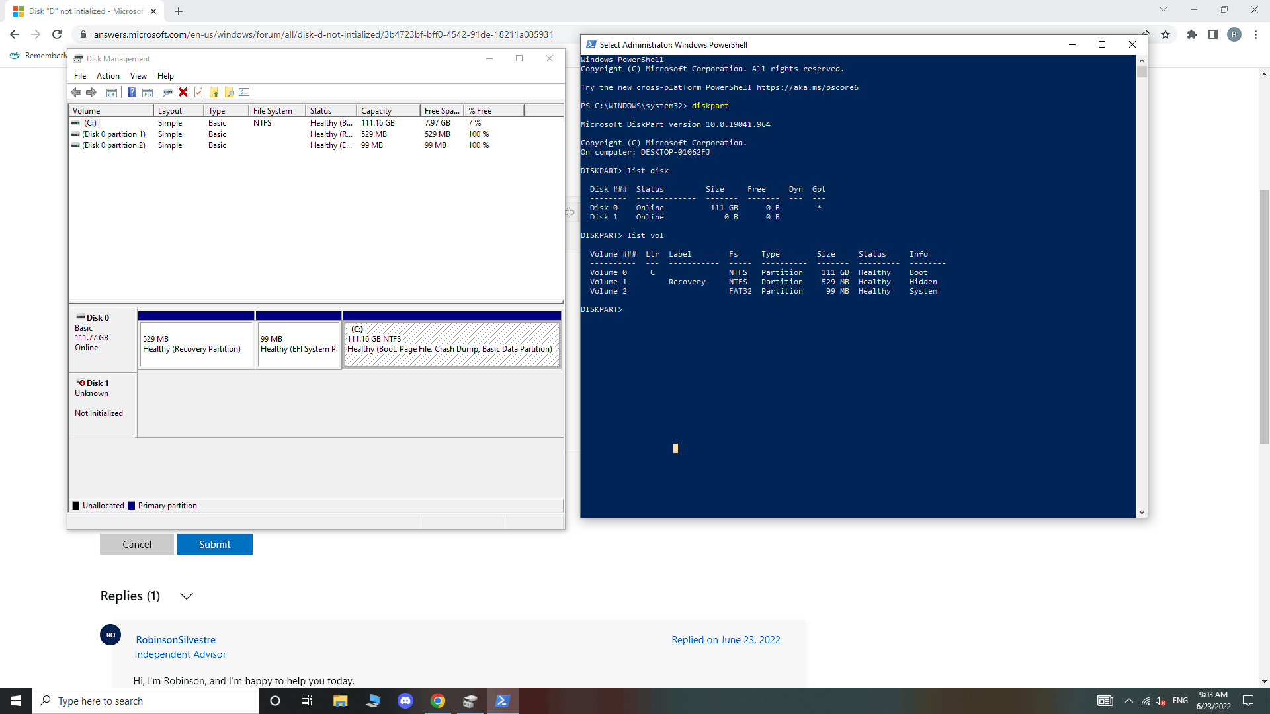This screenshot has width=1270, height=714.
Task: Click the Cancel button
Action: pos(137,544)
